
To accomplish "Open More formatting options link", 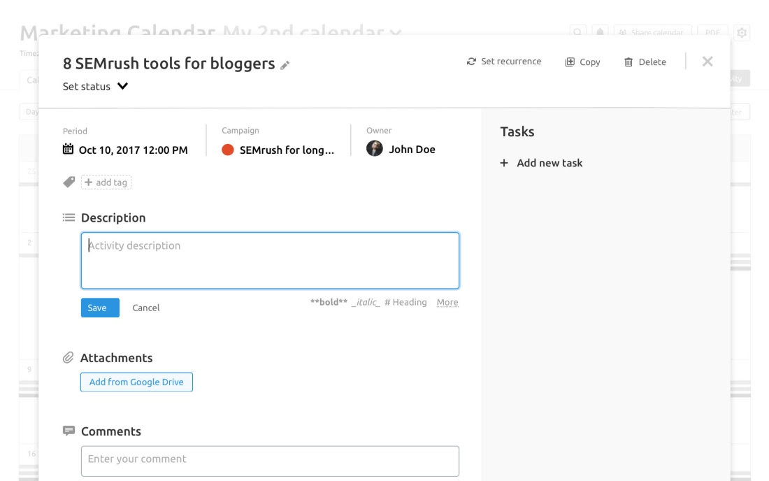I will point(447,302).
